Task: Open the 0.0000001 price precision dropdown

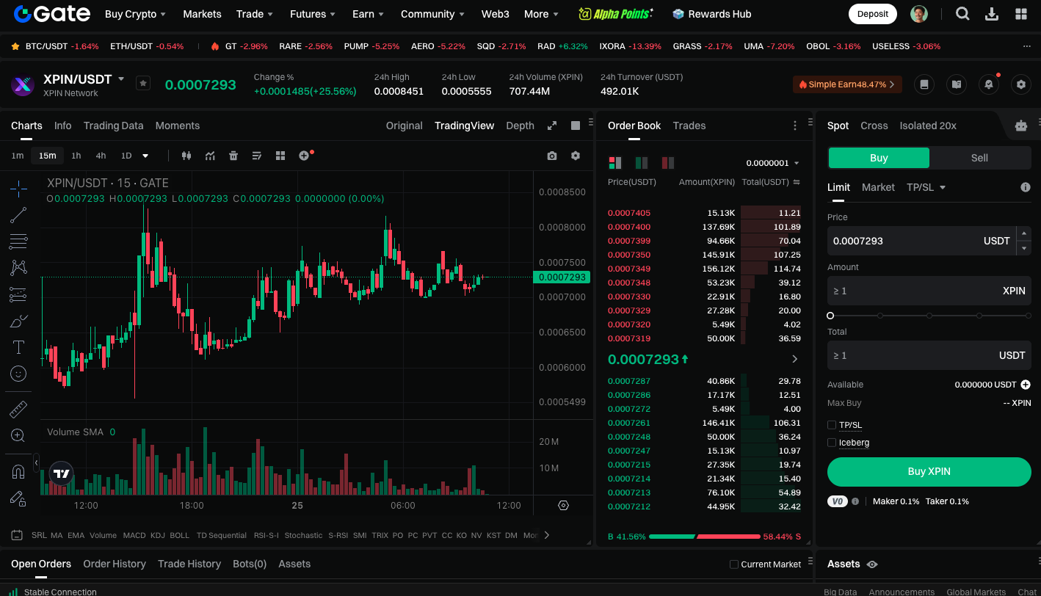Action: pyautogui.click(x=772, y=163)
